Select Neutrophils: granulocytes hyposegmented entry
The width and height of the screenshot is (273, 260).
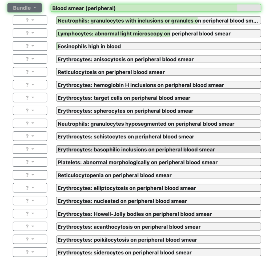tap(158, 123)
